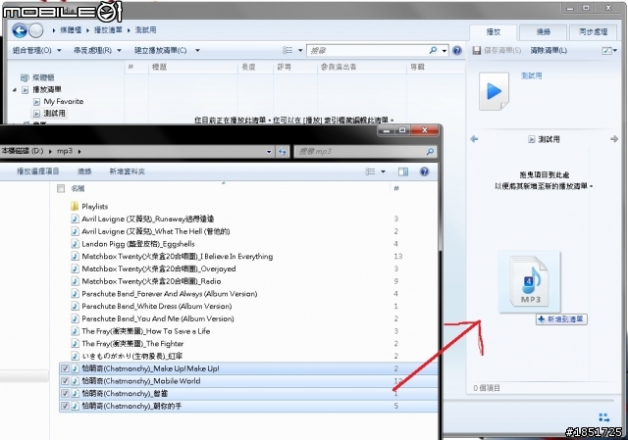
Task: Click icon of Landon Pigg Eggshells file
Action: point(75,244)
